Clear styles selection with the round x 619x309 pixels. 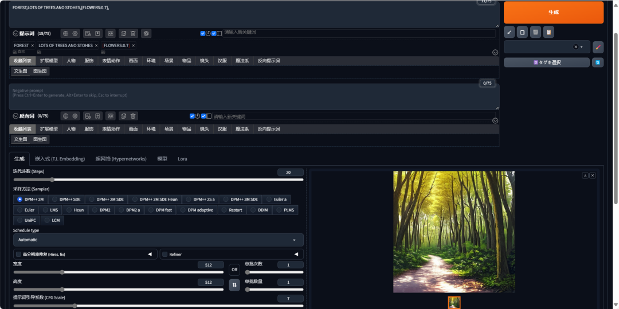575,47
